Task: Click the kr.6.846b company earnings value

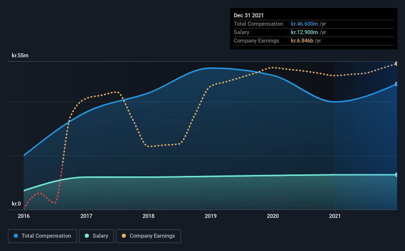Action: click(x=302, y=41)
